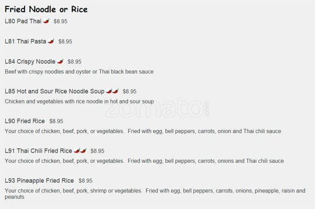Click the hot and sour soup description text

pos(79,102)
